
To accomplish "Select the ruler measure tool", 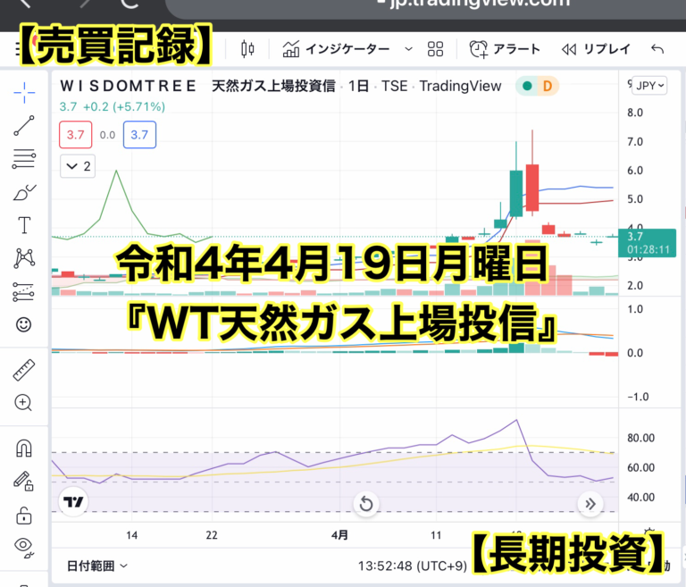I will (24, 370).
